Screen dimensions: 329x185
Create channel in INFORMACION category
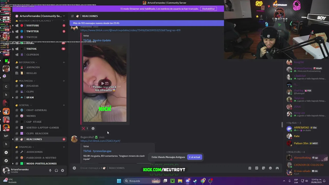tap(64, 62)
